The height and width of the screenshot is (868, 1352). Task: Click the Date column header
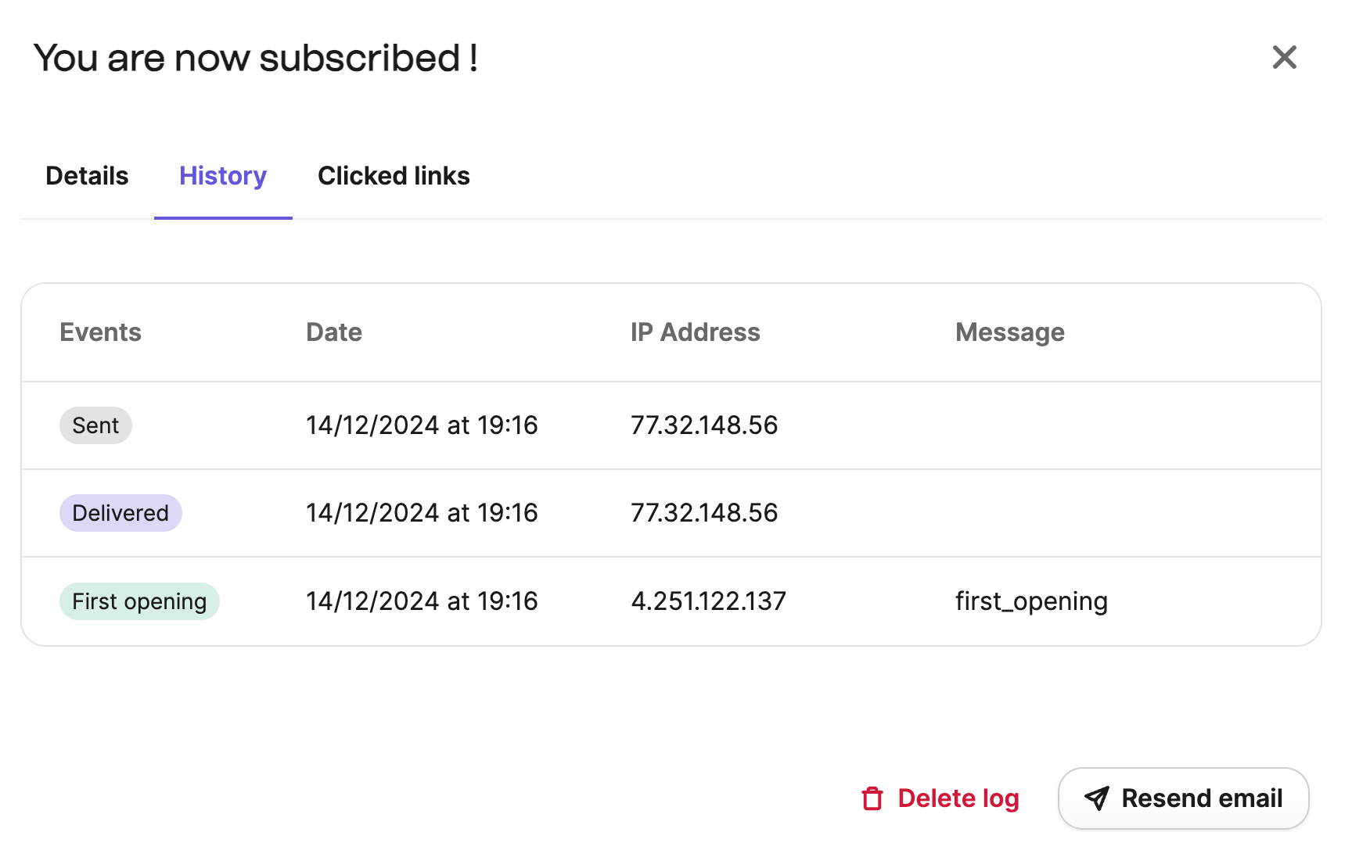coord(334,332)
